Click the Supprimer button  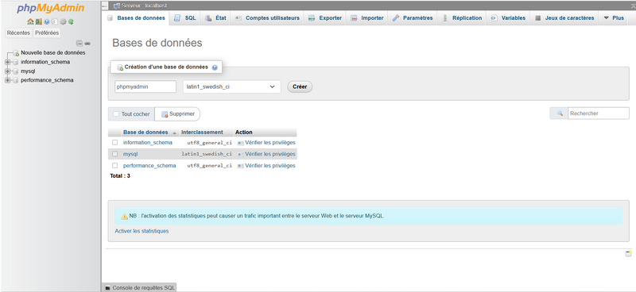click(177, 114)
